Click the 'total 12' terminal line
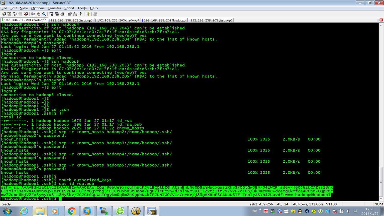 tap(11, 117)
